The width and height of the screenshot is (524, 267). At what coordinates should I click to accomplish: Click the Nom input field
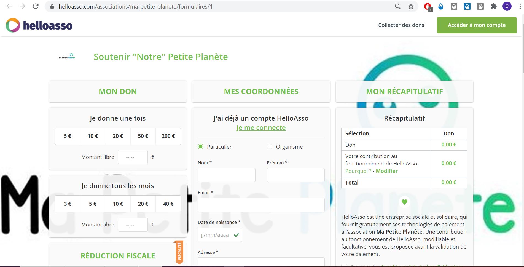[x=227, y=175]
